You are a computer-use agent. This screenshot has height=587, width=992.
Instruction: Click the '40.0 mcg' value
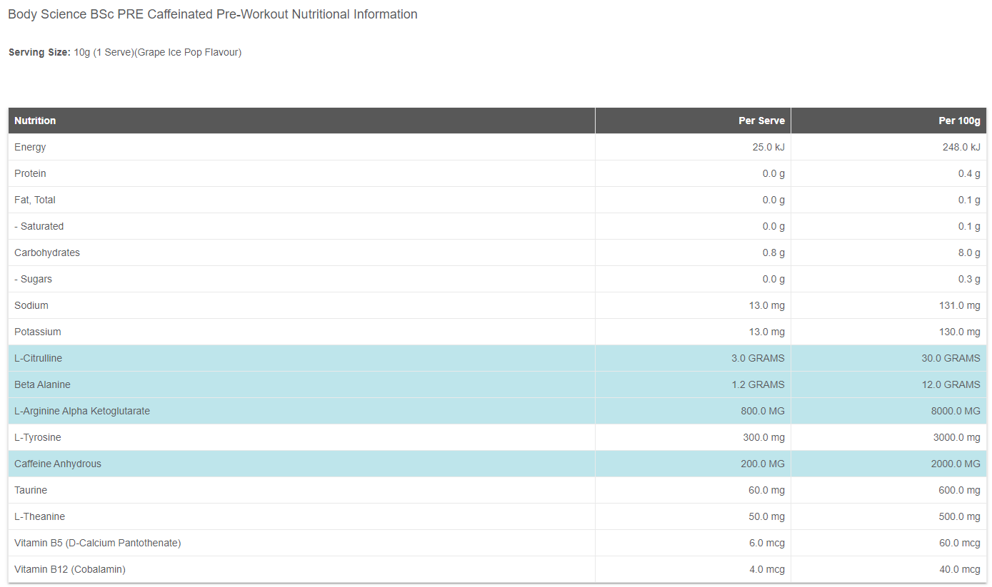point(960,569)
